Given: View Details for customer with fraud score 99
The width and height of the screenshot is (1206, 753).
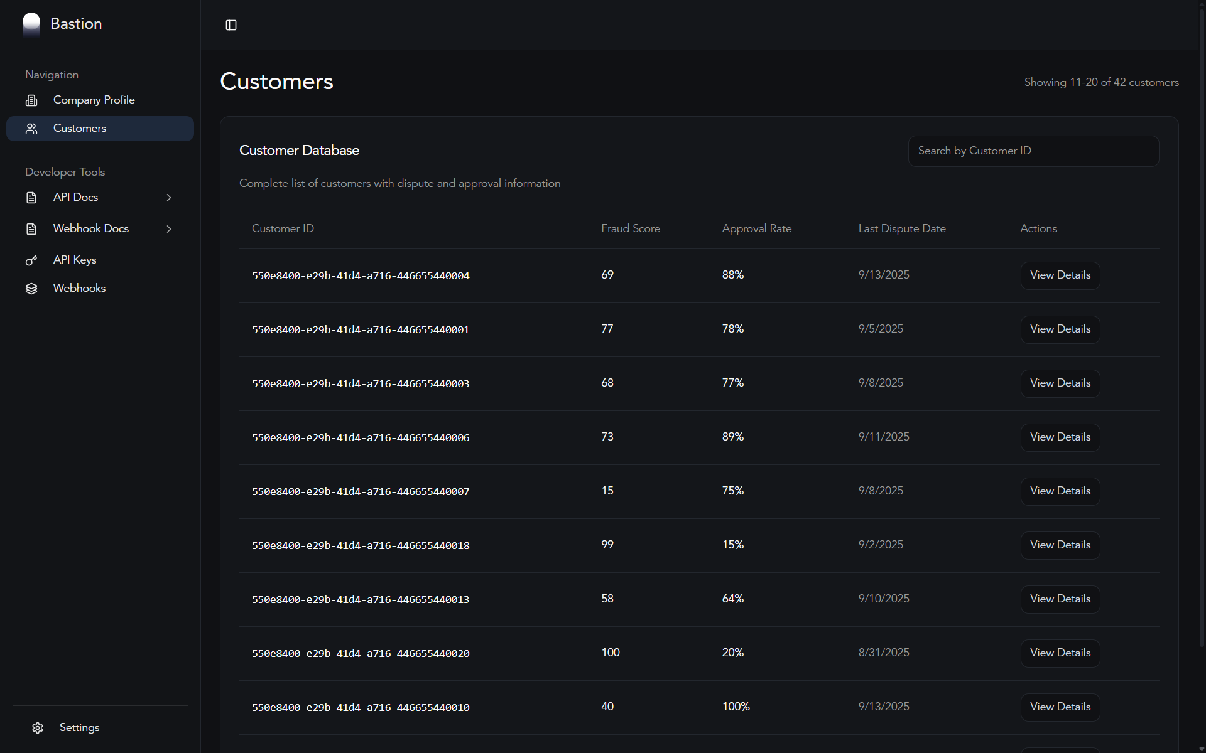Looking at the screenshot, I should coord(1060,545).
